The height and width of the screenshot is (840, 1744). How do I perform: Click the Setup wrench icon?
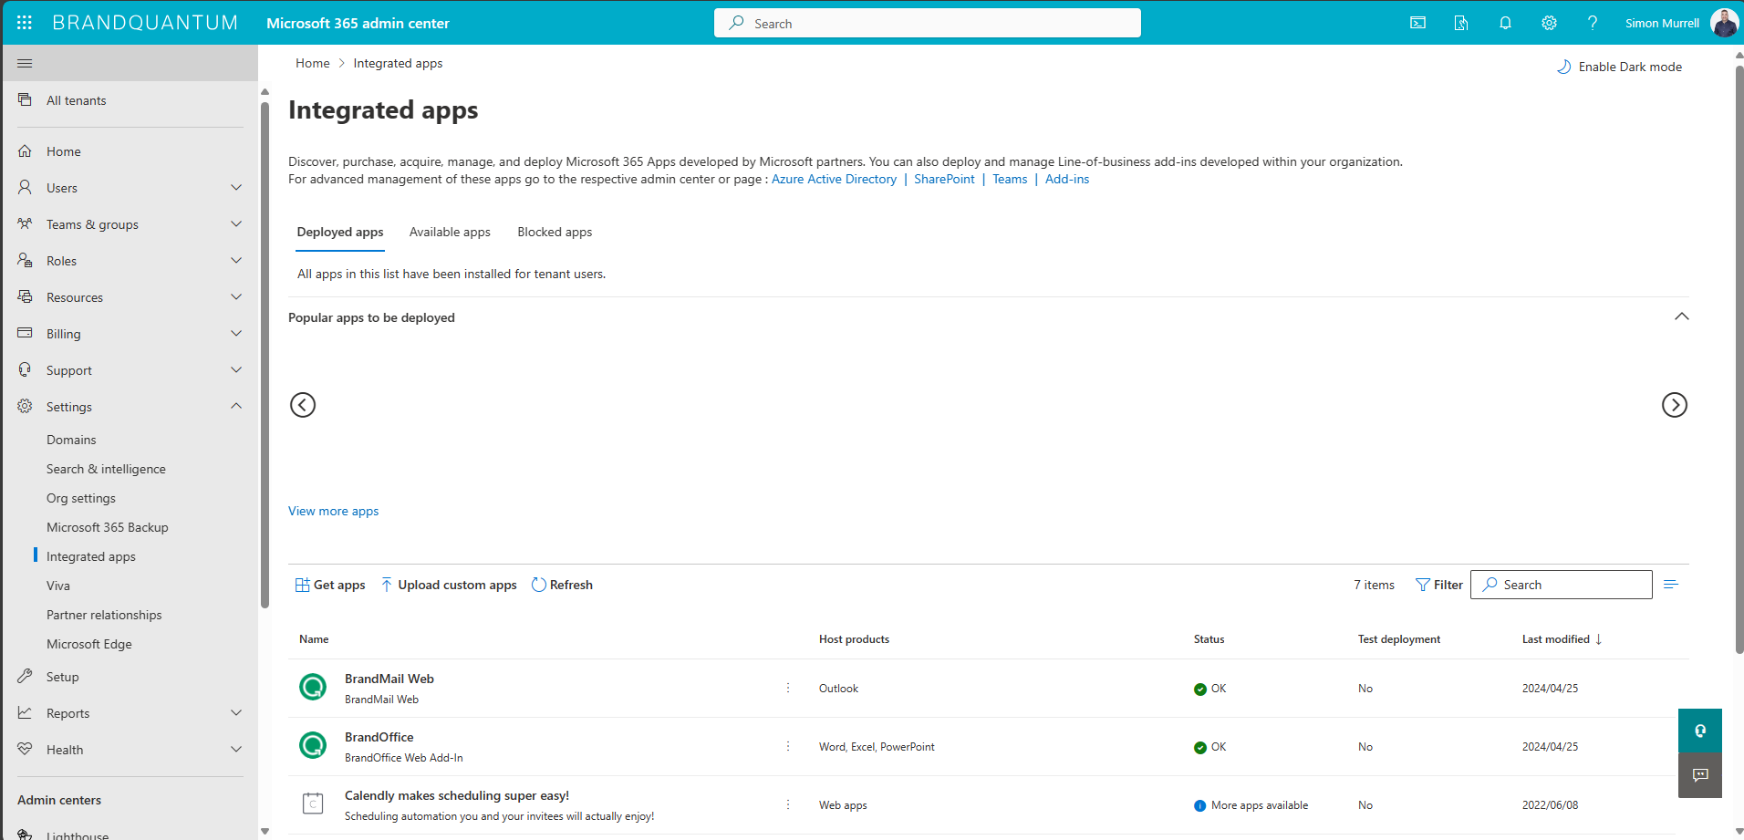[x=25, y=677]
